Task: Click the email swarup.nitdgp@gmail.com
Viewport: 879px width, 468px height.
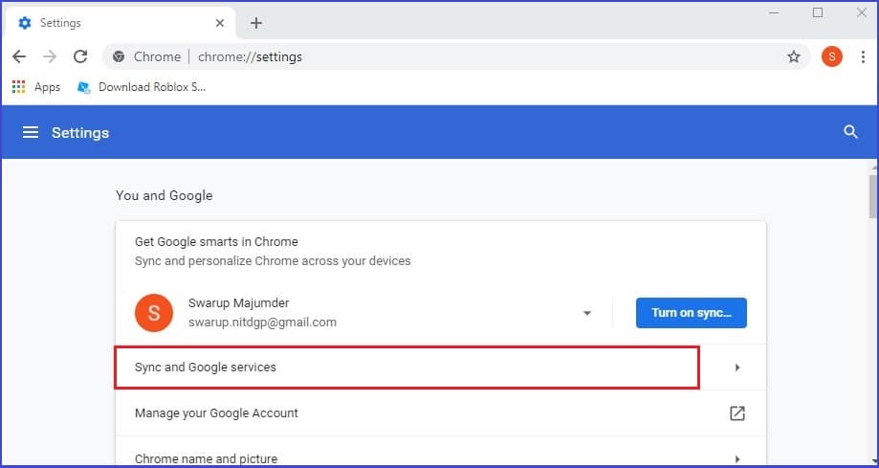Action: pyautogui.click(x=262, y=323)
